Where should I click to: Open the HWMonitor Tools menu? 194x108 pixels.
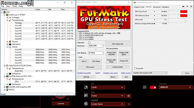pyautogui.click(x=14, y=6)
